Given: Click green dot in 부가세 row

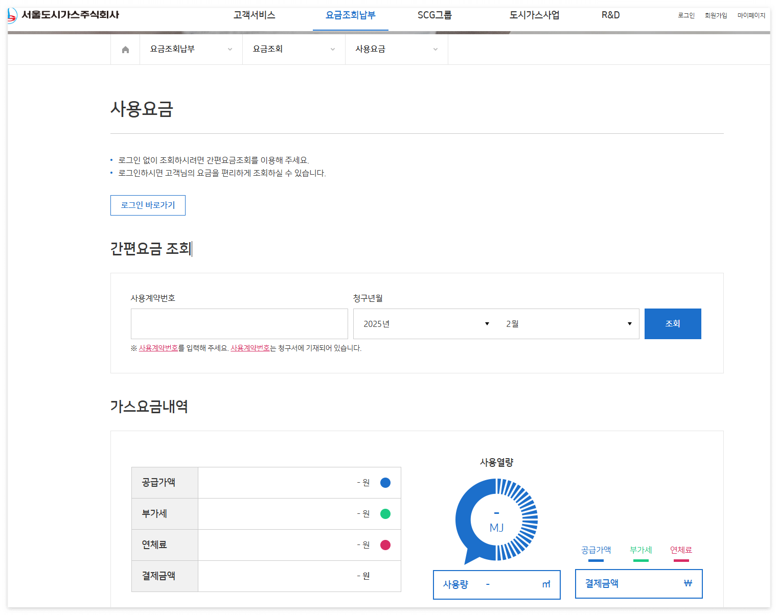Looking at the screenshot, I should click(x=385, y=514).
